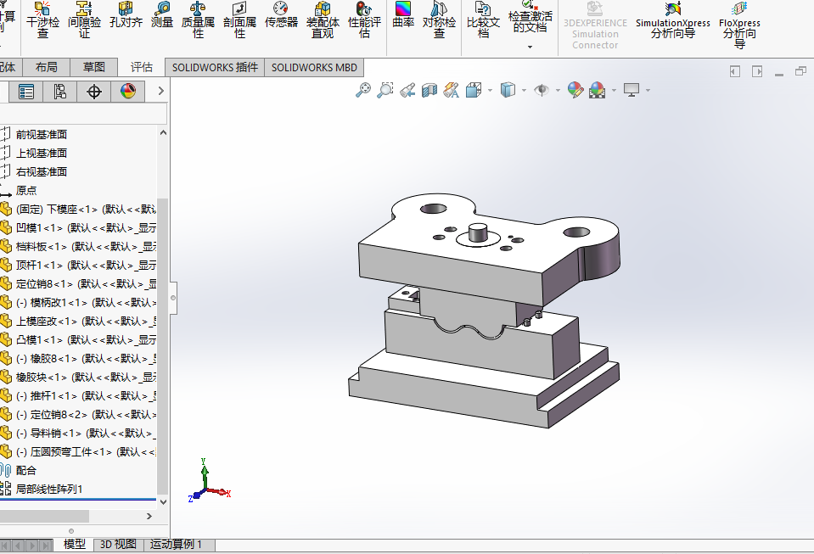
Task: Expand View Settings dropdown arrow
Action: [x=648, y=90]
